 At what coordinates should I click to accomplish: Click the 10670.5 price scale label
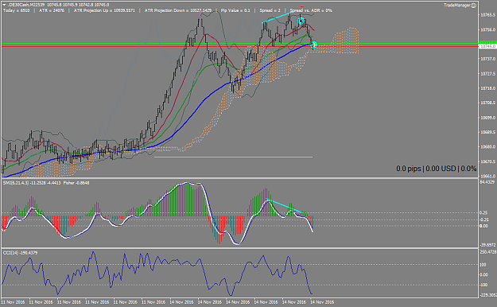[x=487, y=161]
